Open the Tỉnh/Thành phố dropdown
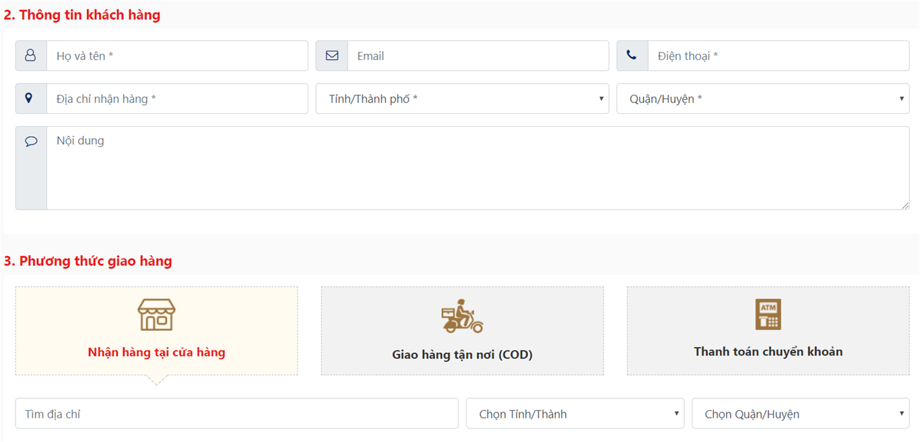This screenshot has width=920, height=442. 462,99
